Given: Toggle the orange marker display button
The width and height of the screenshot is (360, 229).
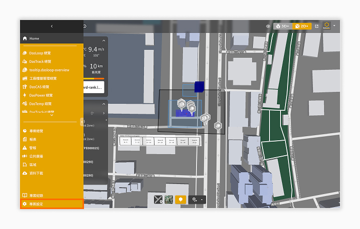Looking at the screenshot, I should click(180, 200).
